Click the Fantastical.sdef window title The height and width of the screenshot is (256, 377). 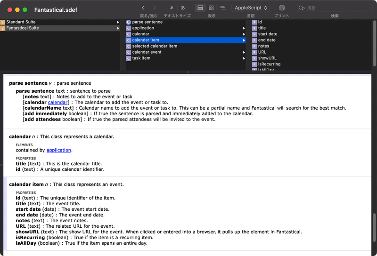56,10
